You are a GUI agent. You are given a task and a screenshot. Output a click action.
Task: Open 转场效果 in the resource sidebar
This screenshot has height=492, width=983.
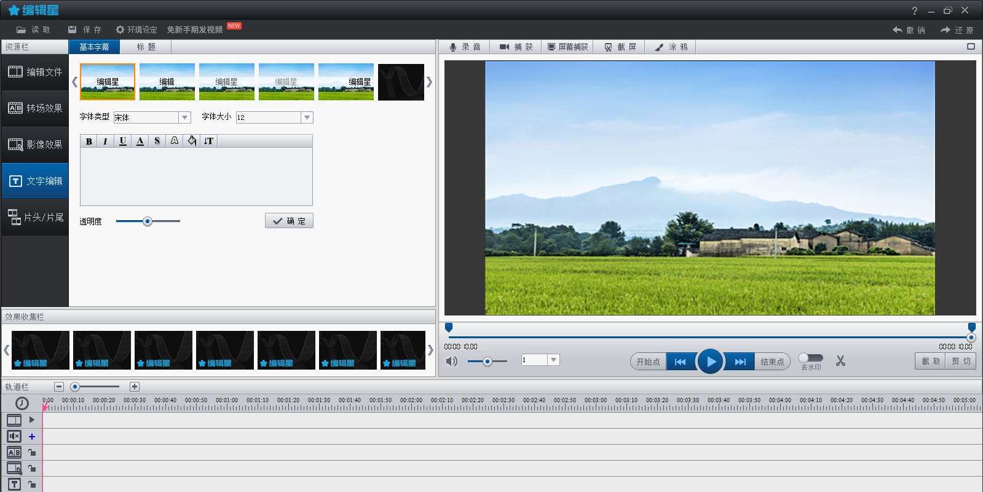tap(35, 108)
